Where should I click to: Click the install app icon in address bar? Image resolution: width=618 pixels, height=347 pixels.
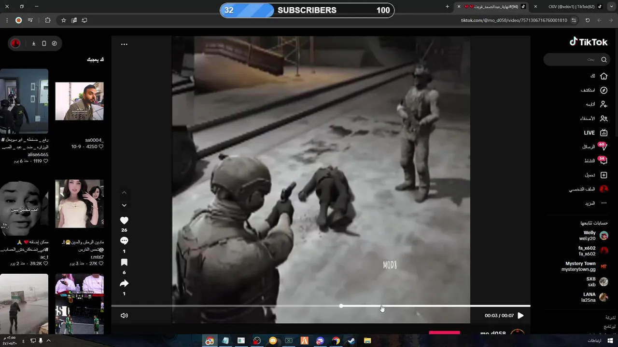coord(84,20)
